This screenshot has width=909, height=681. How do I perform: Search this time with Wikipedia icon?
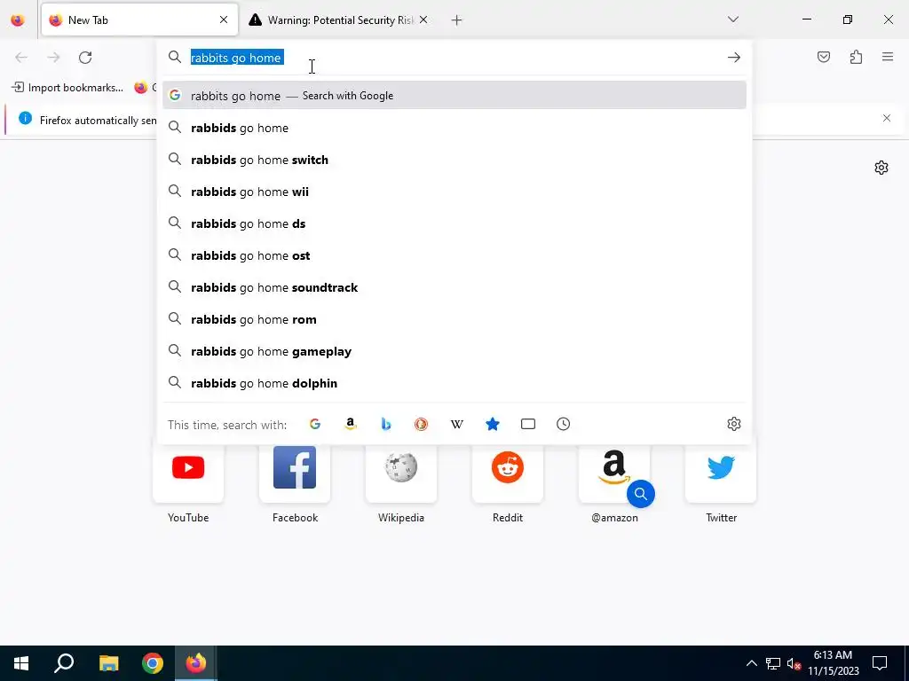[457, 424]
